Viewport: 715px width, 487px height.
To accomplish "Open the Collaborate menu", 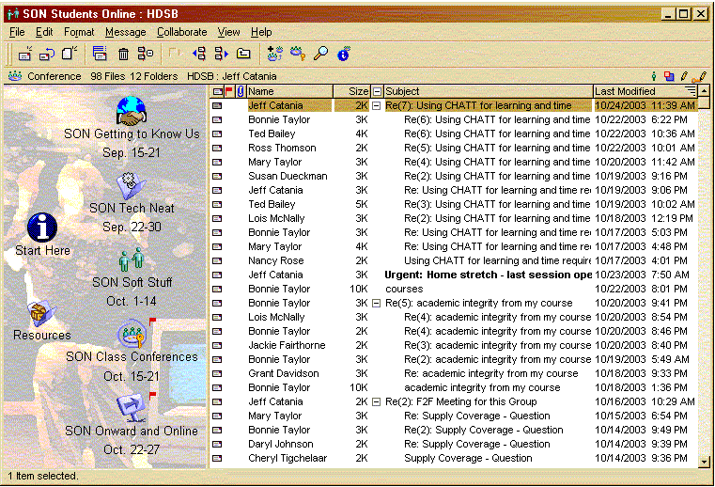I will [x=181, y=32].
